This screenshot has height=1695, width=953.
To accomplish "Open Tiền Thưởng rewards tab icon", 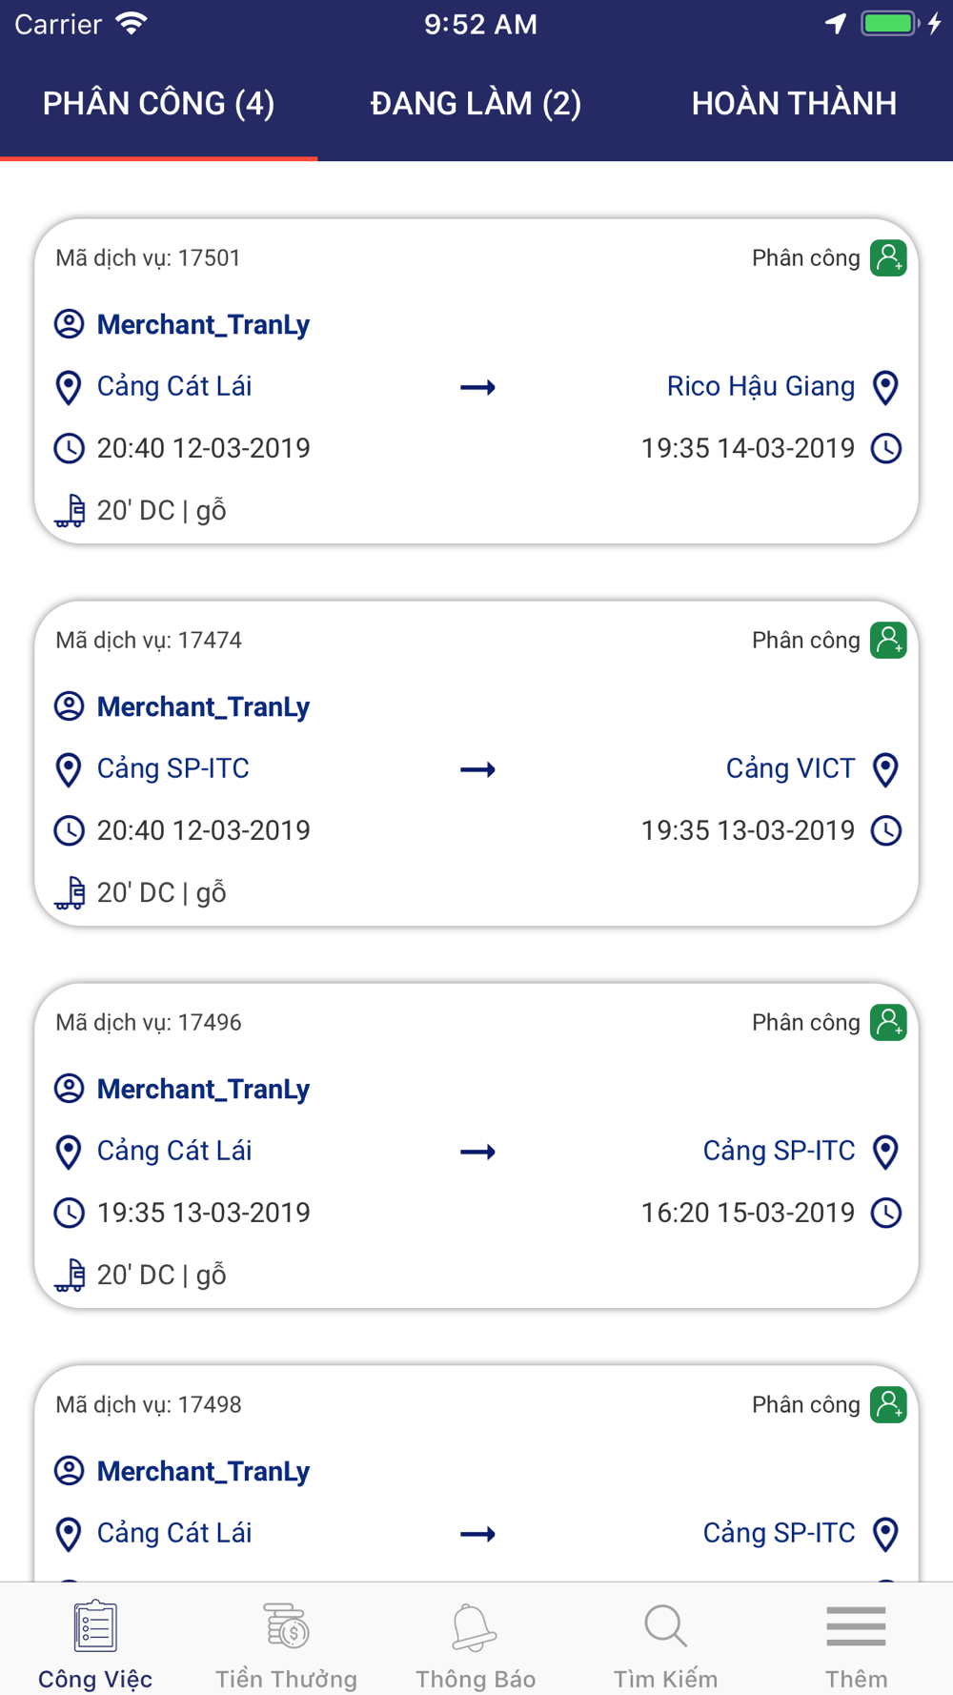I will click(286, 1626).
